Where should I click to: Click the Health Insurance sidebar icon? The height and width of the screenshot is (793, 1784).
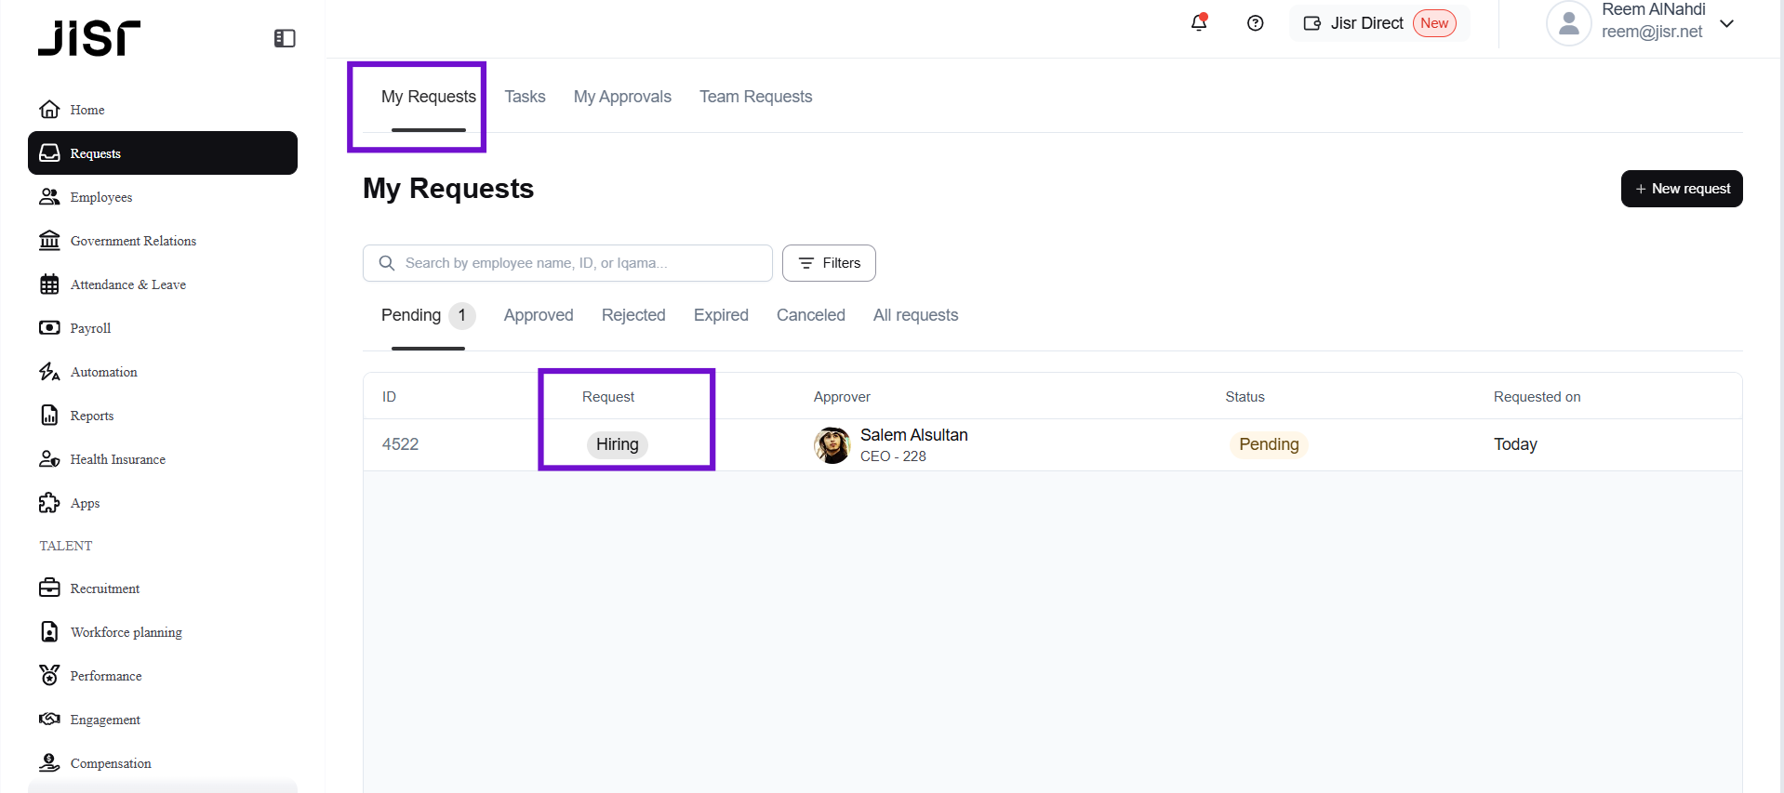49,459
